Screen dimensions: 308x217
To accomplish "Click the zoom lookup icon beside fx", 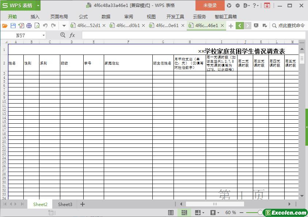I will point(63,35).
